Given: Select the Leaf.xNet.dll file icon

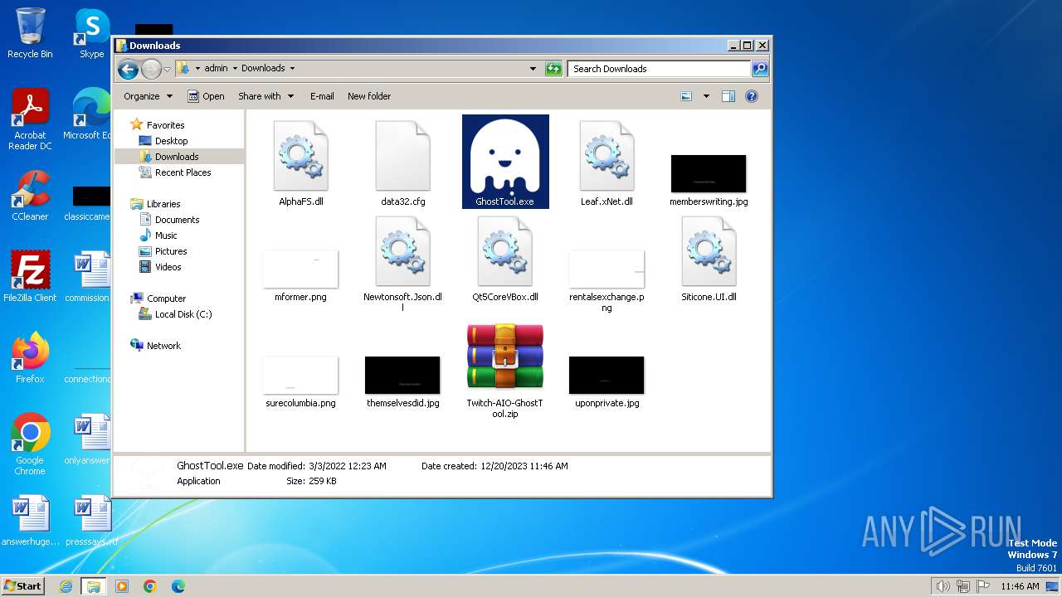Looking at the screenshot, I should [x=607, y=156].
